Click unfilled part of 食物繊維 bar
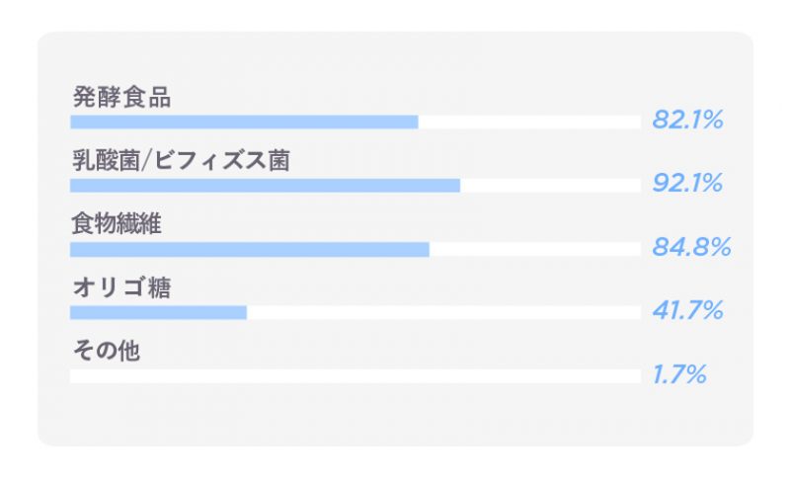Screen dimensions: 790x486 [x=535, y=250]
